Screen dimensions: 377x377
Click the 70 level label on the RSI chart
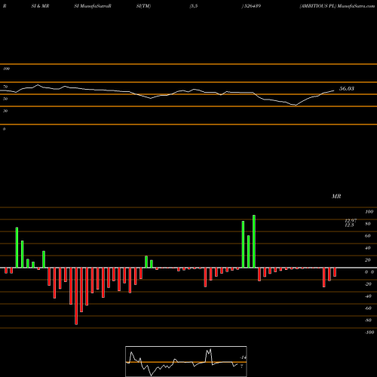pyautogui.click(x=5, y=87)
